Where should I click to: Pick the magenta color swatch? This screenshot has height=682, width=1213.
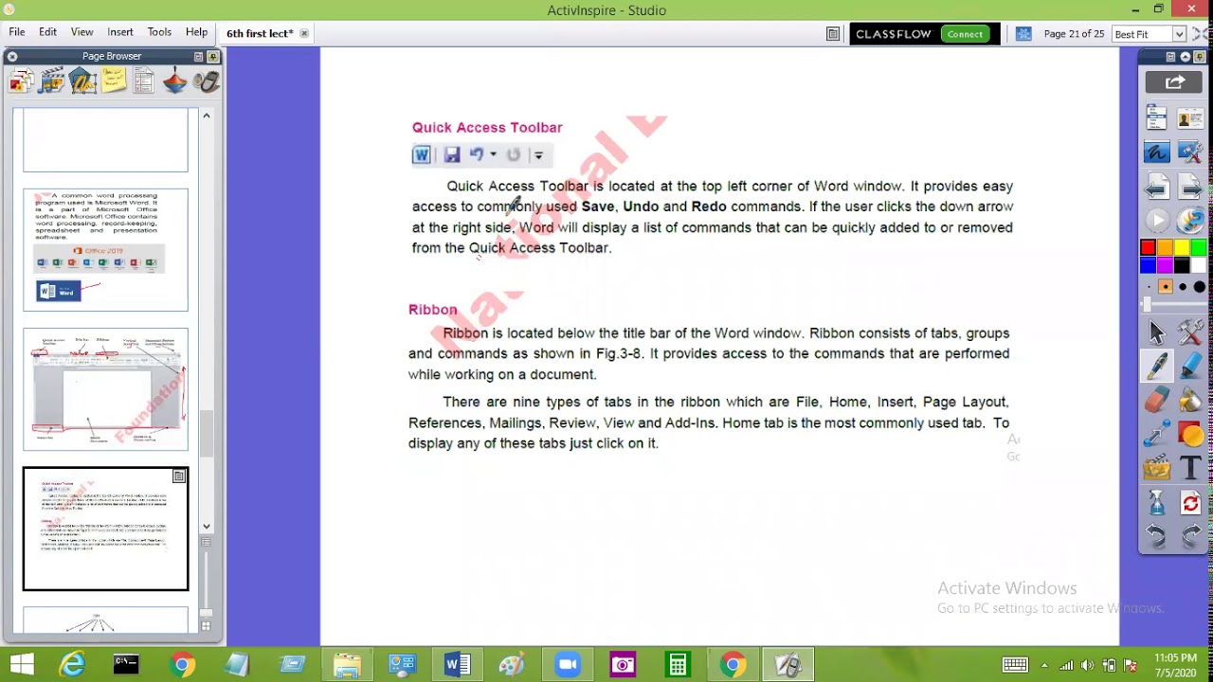tap(1165, 265)
